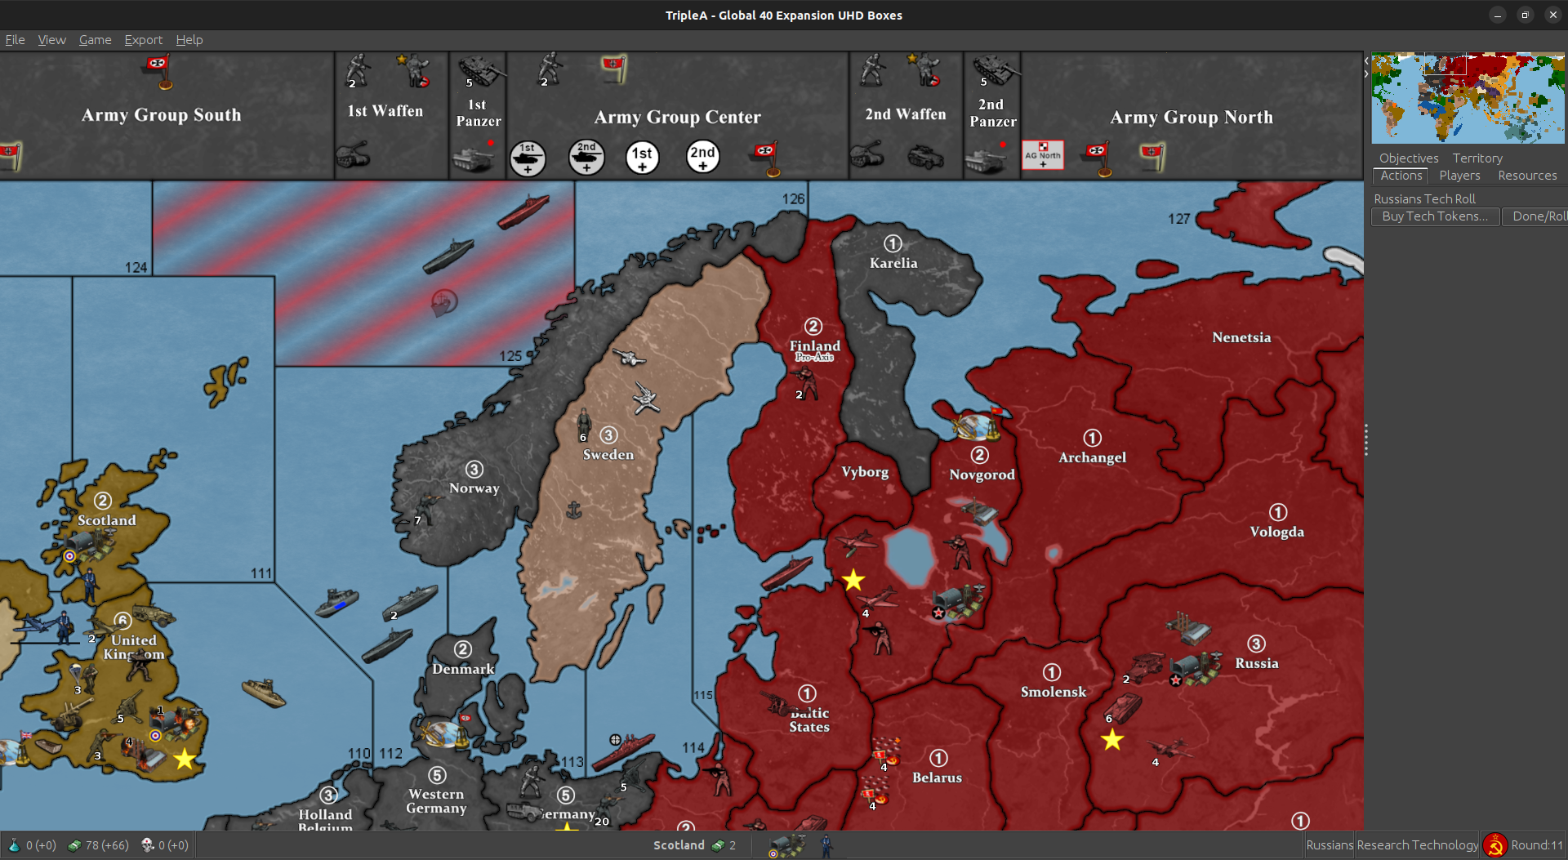Screen dimensions: 1568x860
Task: Select the white '1st +' circle marker
Action: click(x=643, y=158)
